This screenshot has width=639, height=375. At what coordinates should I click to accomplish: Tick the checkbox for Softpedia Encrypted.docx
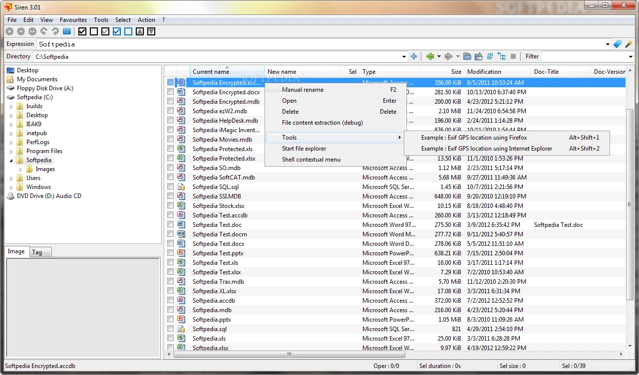(x=171, y=92)
